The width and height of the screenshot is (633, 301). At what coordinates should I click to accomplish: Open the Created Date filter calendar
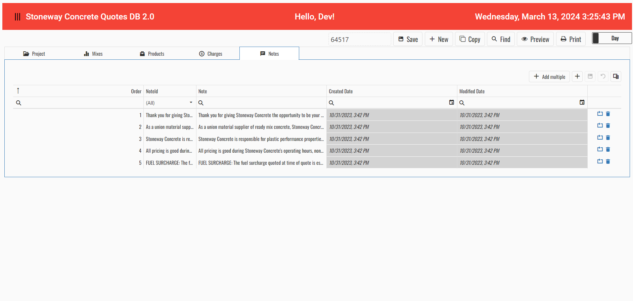[452, 102]
